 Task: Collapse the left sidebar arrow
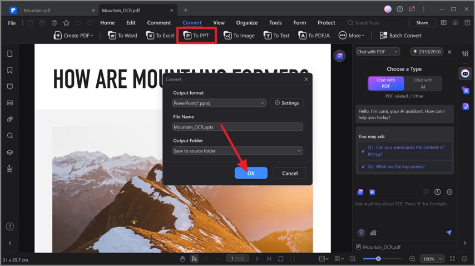tap(9, 243)
